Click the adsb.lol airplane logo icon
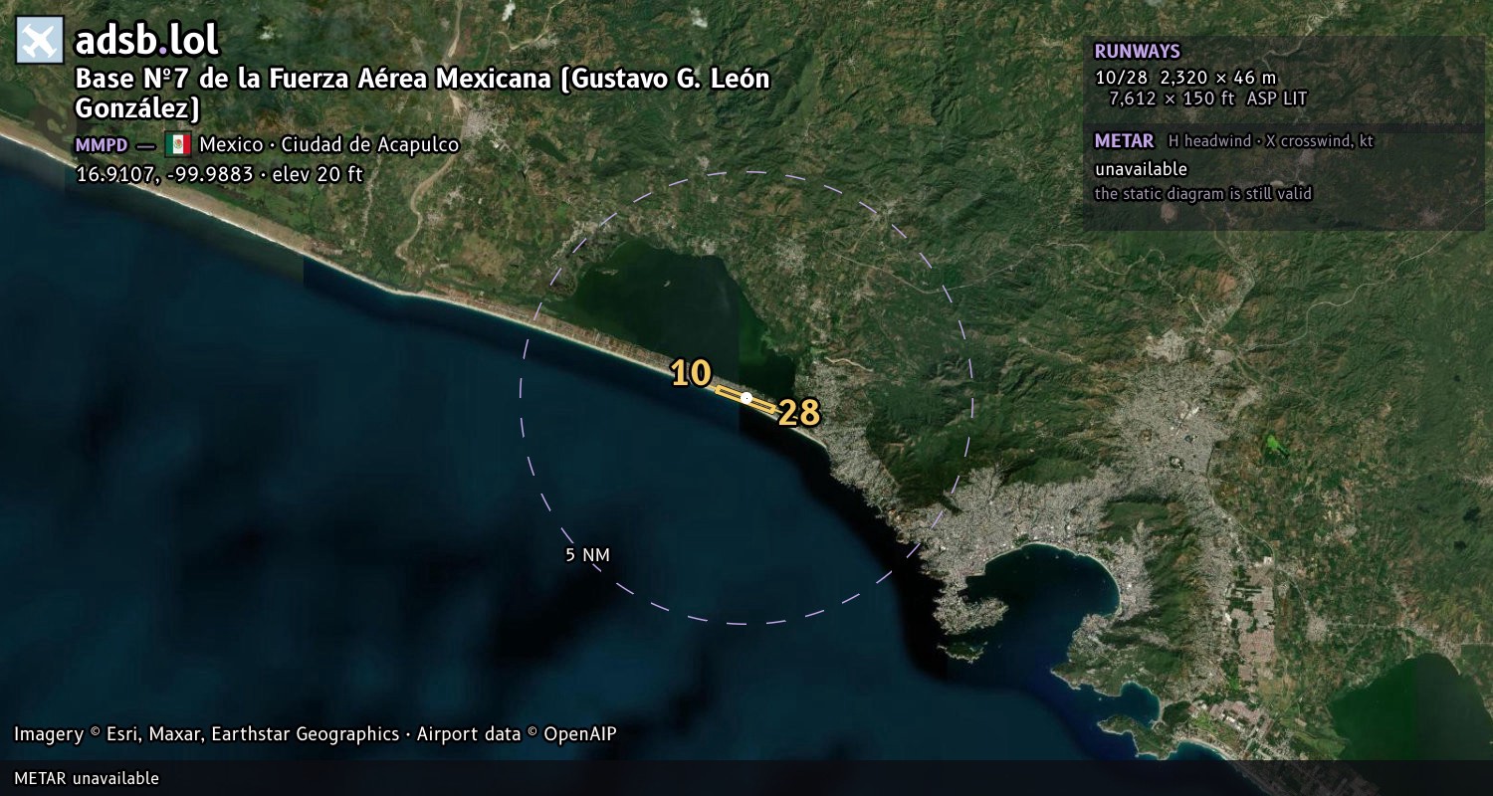The width and height of the screenshot is (1493, 796). coord(40,41)
